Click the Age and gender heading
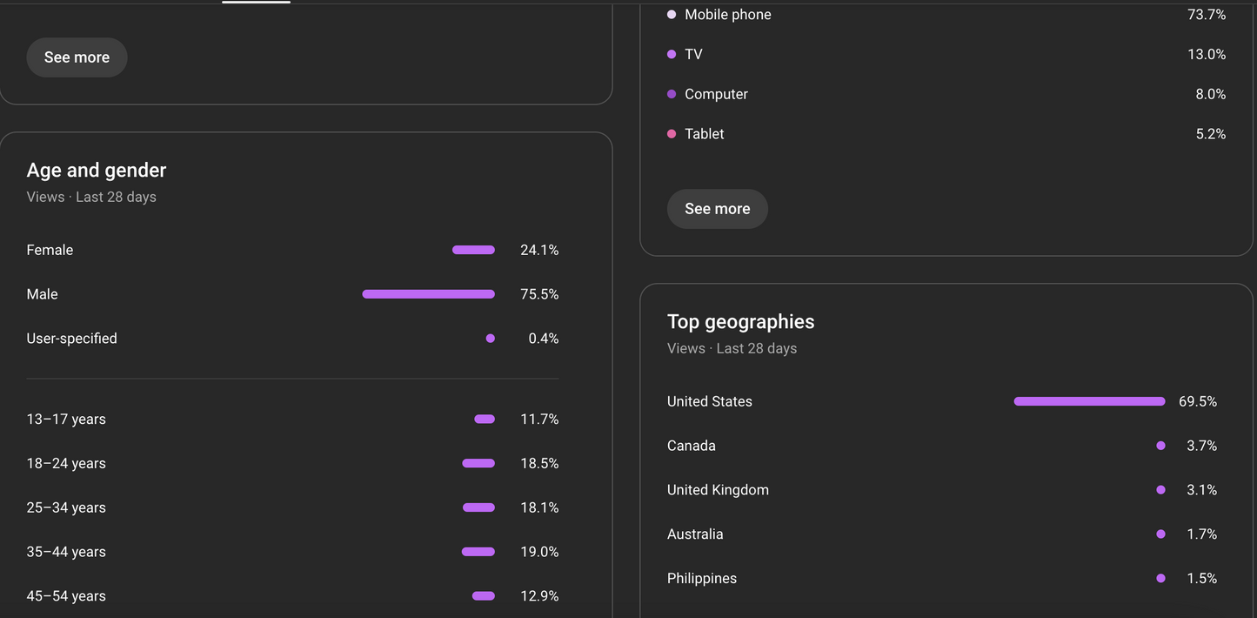The width and height of the screenshot is (1257, 618). (x=97, y=171)
